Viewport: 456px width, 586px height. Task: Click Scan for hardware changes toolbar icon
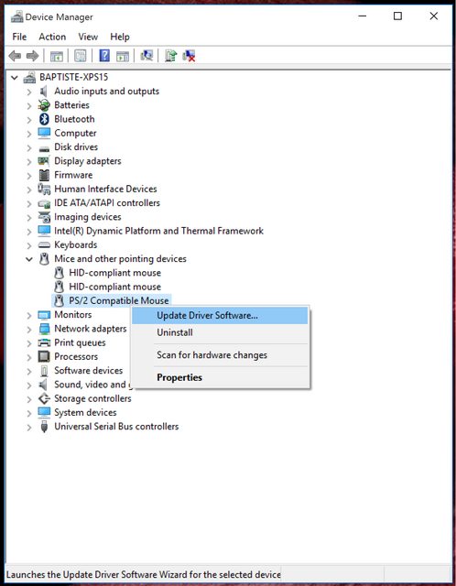tap(147, 56)
